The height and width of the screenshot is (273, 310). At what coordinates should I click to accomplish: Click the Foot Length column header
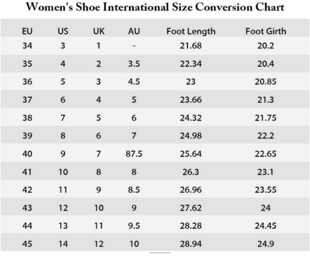pos(191,31)
